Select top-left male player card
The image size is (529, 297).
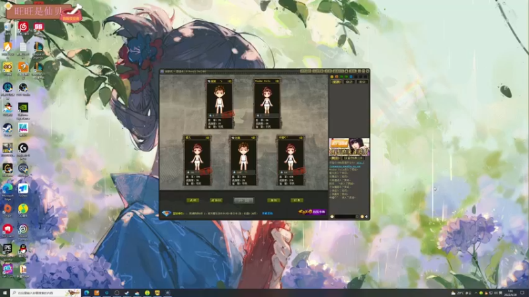pyautogui.click(x=220, y=104)
